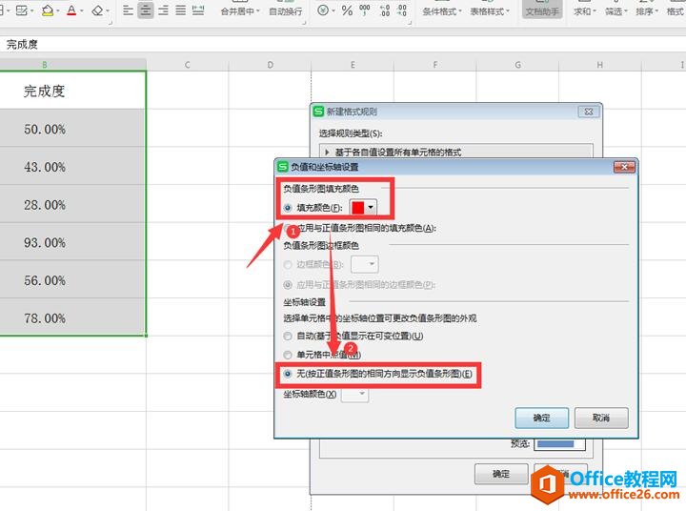Select cell with 43.00%
Screen dimensions: 686x511
(x=72, y=167)
